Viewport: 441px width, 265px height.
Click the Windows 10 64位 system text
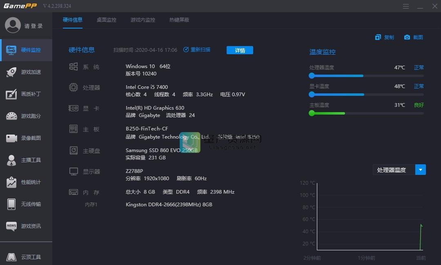click(148, 66)
